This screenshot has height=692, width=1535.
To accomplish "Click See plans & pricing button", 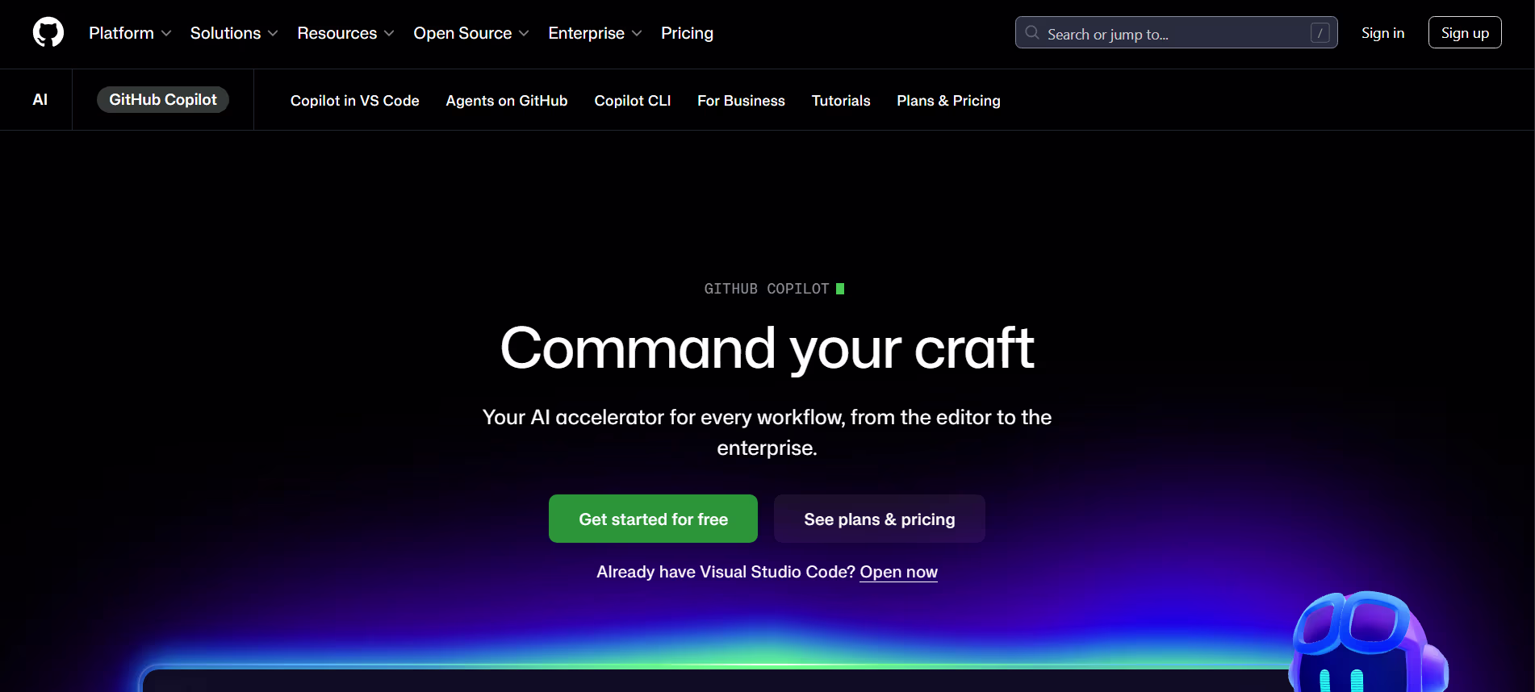I will [x=880, y=519].
